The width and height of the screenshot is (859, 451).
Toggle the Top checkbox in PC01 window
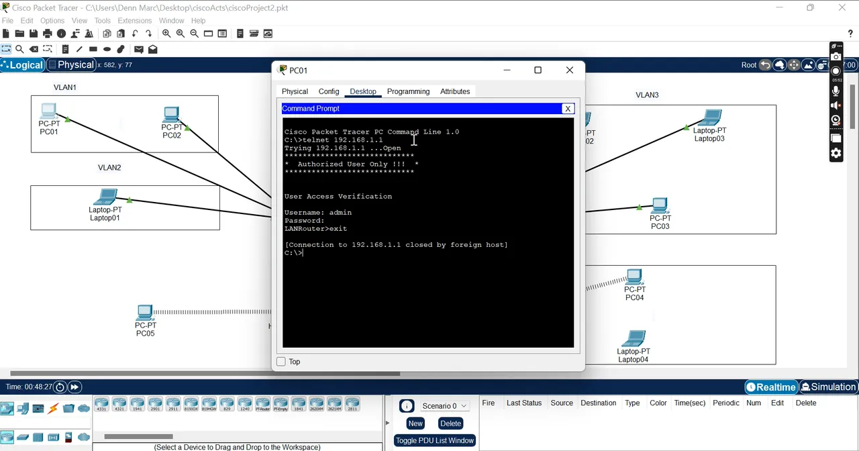click(281, 362)
